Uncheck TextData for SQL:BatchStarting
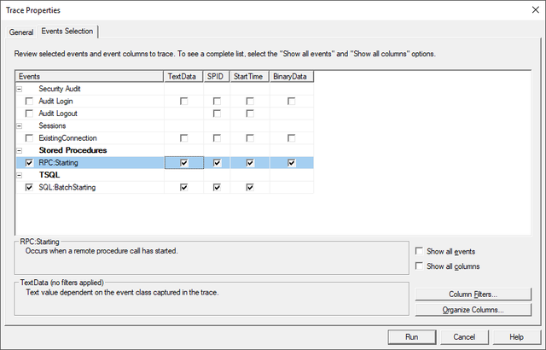The image size is (546, 350). (x=184, y=187)
